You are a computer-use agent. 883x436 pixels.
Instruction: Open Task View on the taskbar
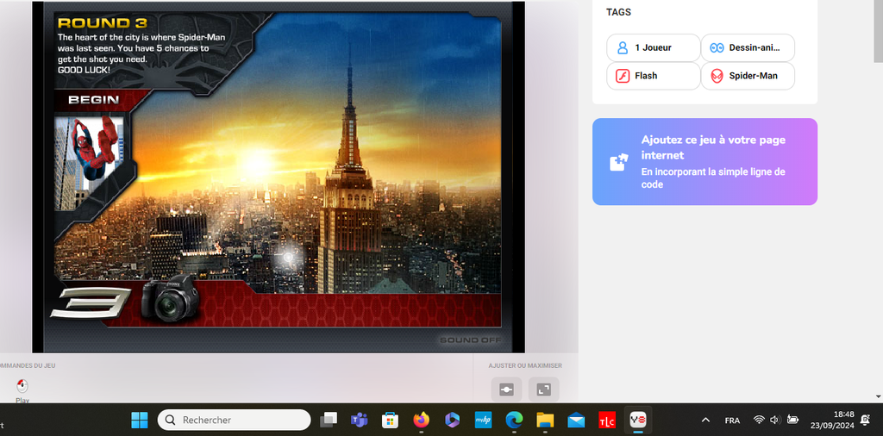329,420
